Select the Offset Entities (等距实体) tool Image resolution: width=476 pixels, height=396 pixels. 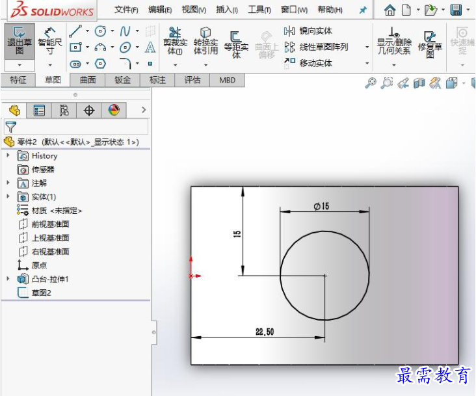(236, 44)
